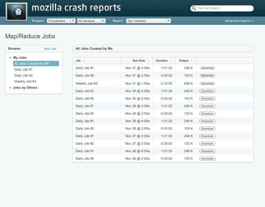The image size is (265, 207).
Task: Click the '856 K' output cell
Action: (188, 83)
